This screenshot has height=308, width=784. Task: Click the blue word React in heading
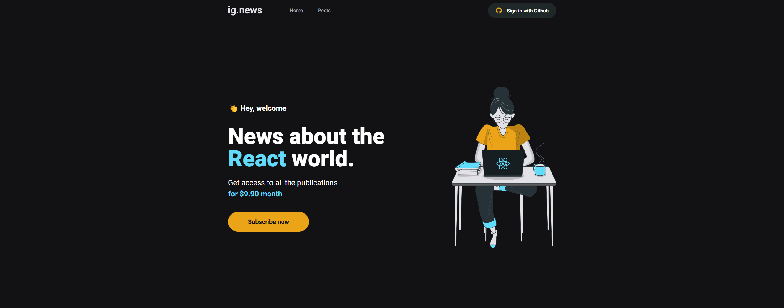click(257, 159)
